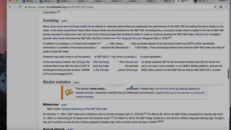Open citation [46]

click(169, 38)
